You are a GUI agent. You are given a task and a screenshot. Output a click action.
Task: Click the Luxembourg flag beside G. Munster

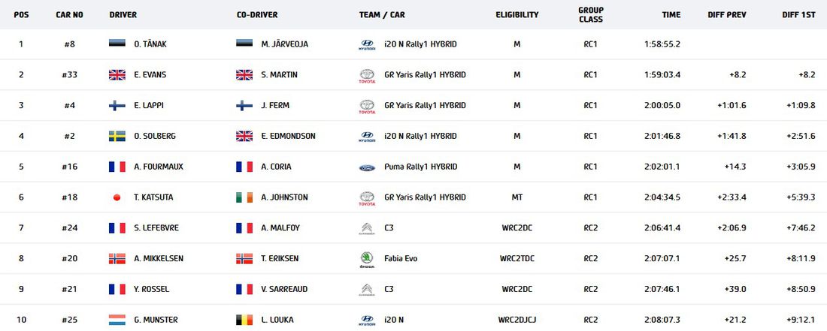pos(117,320)
